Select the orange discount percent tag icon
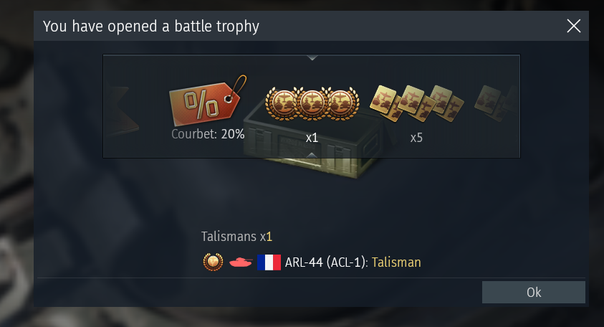 208,100
